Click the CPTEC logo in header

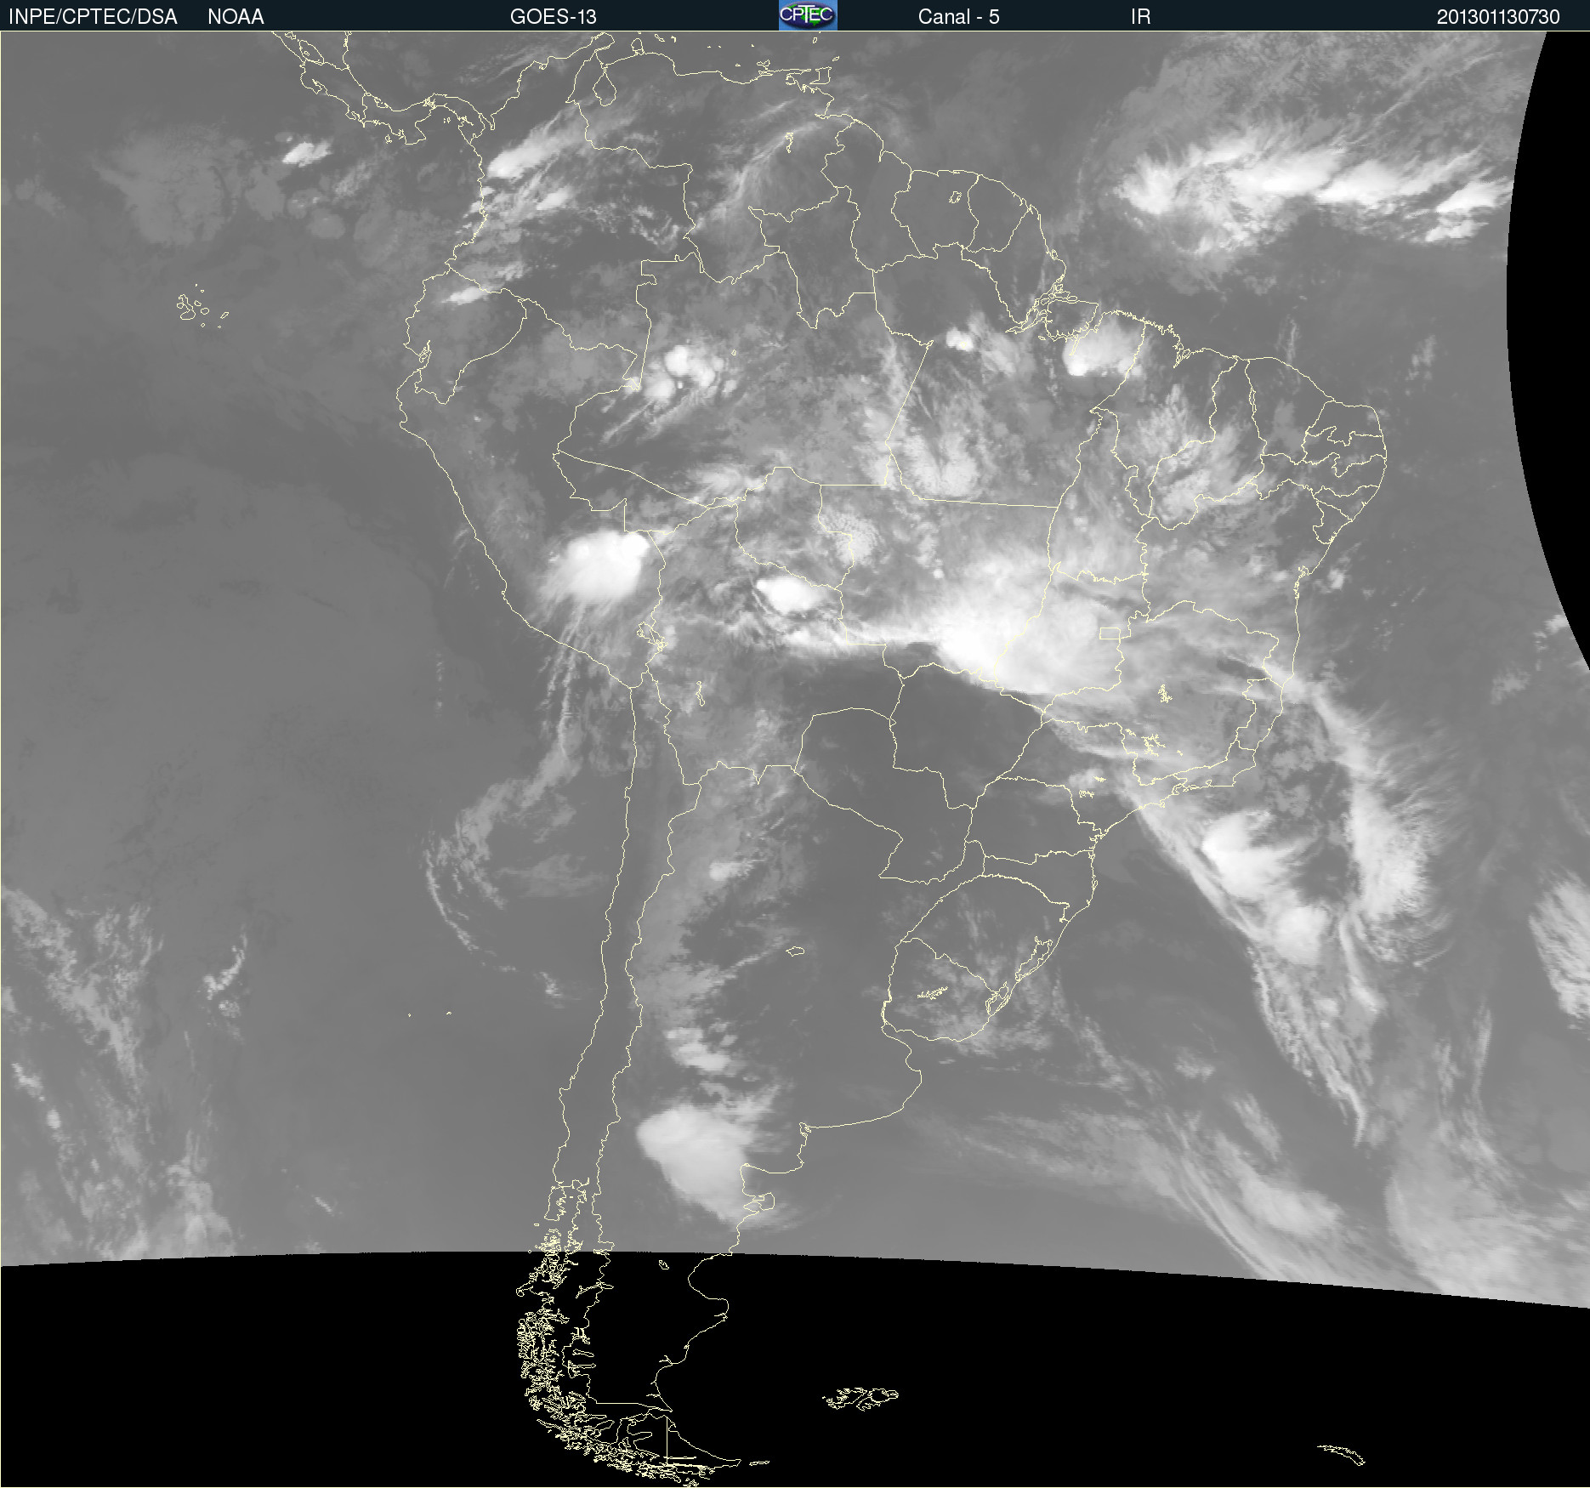click(808, 15)
